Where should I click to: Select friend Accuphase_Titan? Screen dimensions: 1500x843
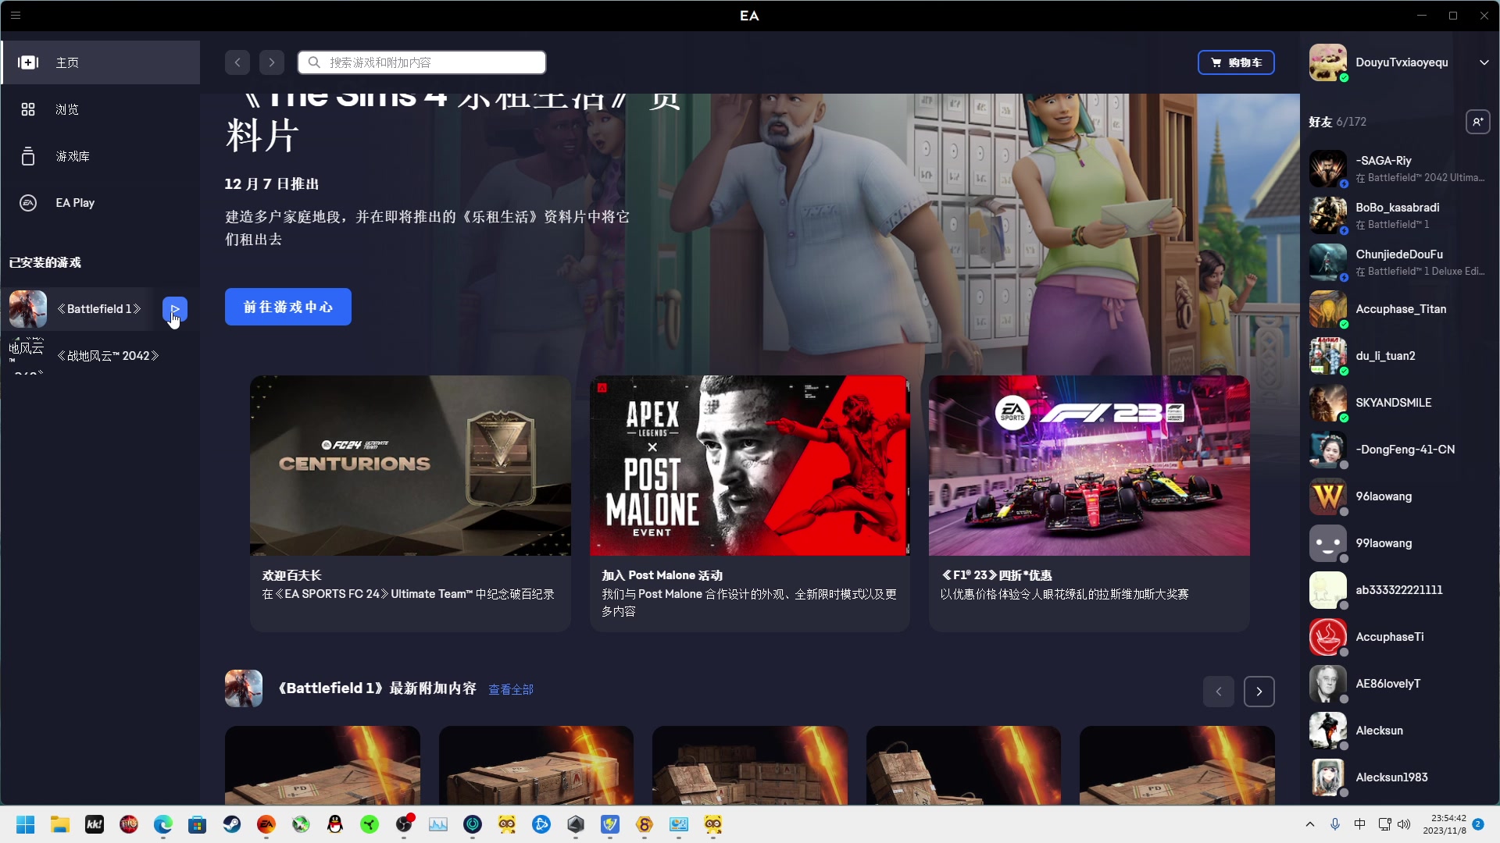pos(1399,309)
